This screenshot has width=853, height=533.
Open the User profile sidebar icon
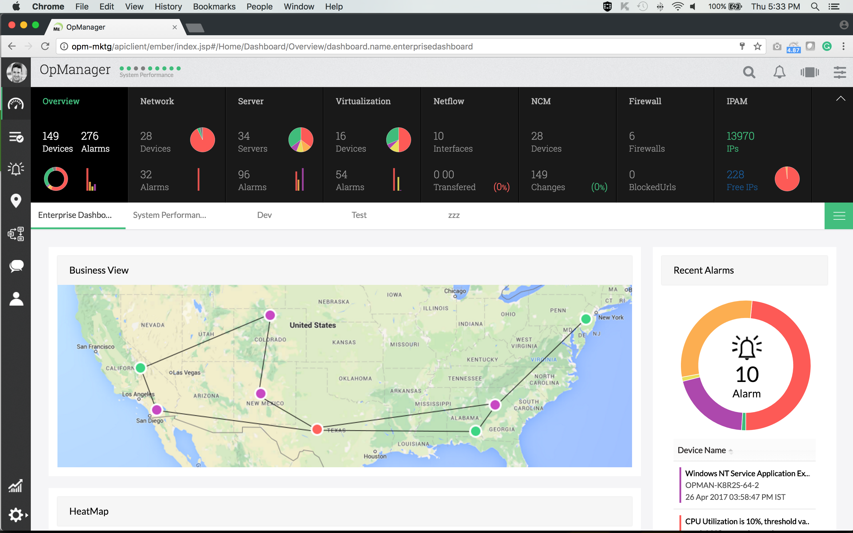16,299
